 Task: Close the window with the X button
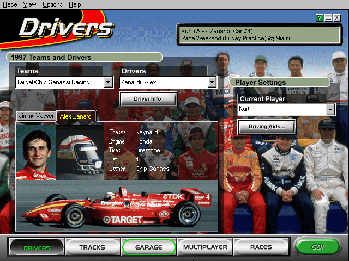337,18
